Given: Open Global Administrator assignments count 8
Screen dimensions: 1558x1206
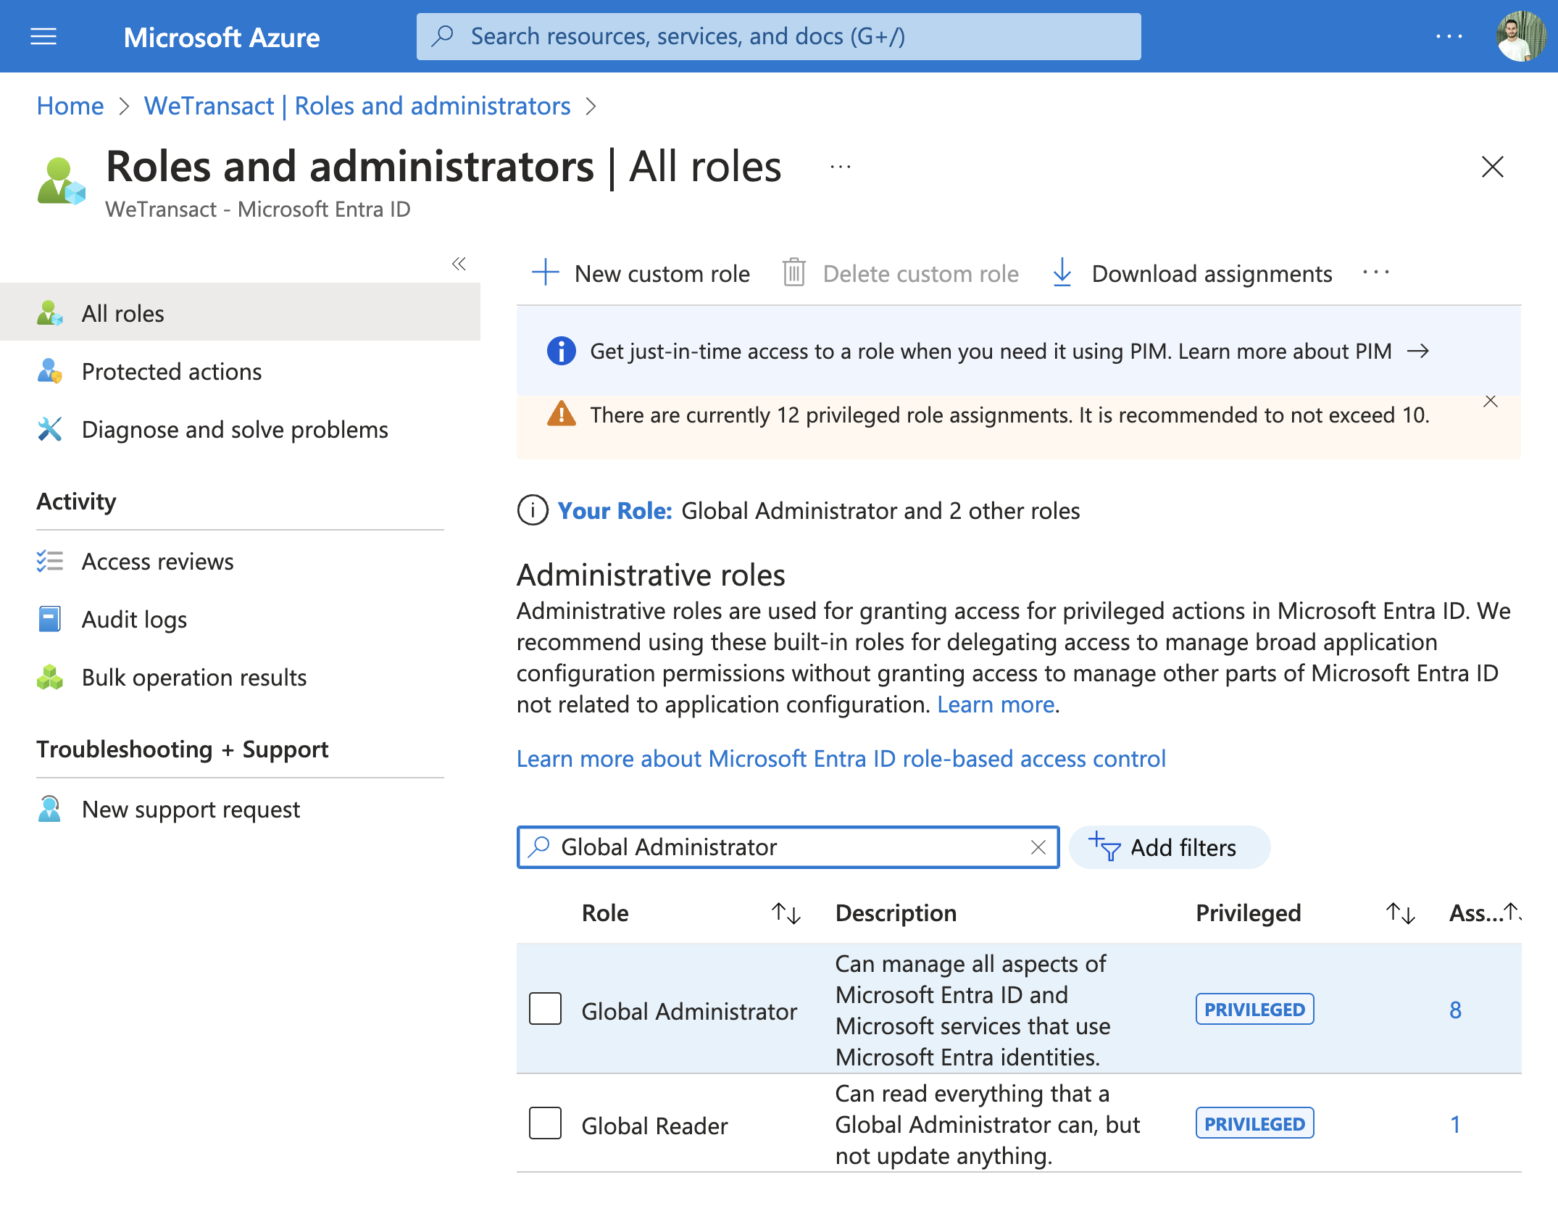Looking at the screenshot, I should [1455, 1010].
